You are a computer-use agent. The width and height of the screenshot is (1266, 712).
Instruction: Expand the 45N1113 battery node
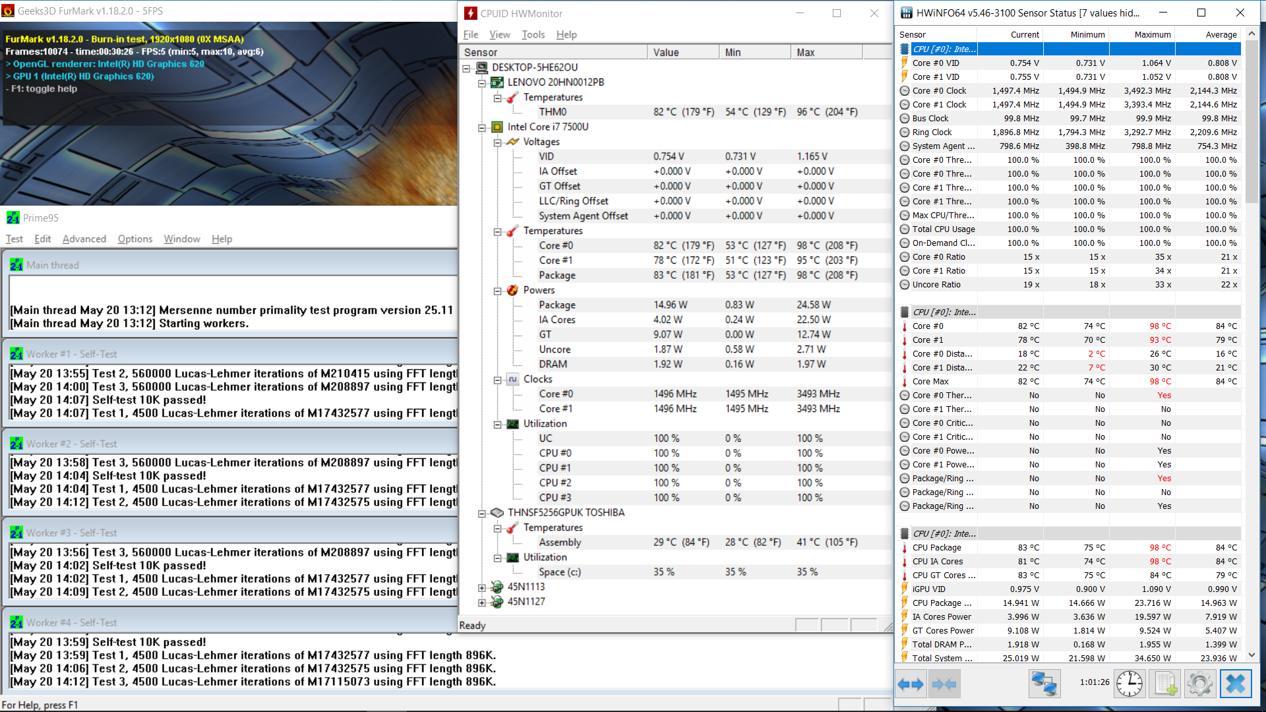pyautogui.click(x=482, y=587)
